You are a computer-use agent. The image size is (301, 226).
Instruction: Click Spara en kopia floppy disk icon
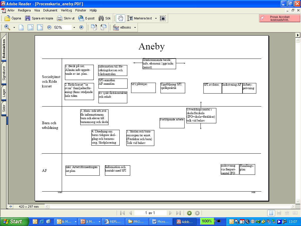[28, 18]
